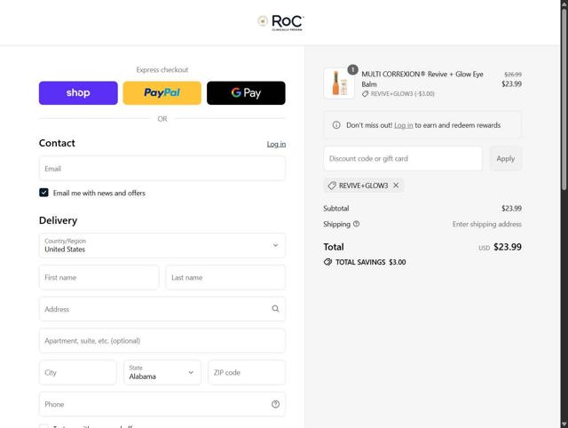Click the Total amount $23.99 with USD
Screen dimensions: 568x428
pyautogui.click(x=500, y=247)
